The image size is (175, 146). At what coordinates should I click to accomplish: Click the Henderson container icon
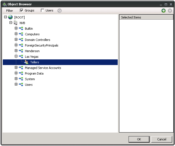coord(21,51)
